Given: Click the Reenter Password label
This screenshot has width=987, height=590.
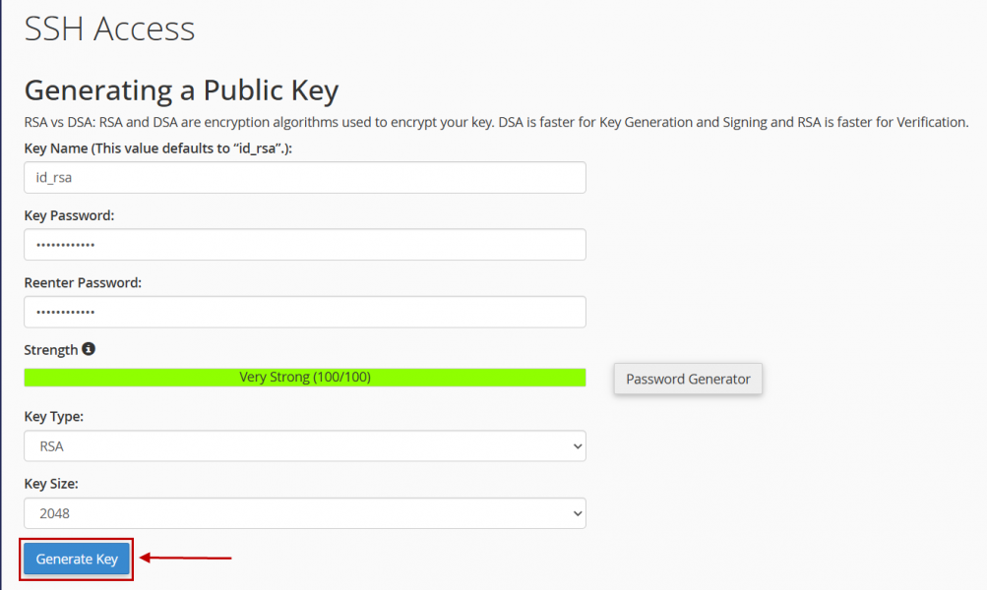Looking at the screenshot, I should (83, 283).
